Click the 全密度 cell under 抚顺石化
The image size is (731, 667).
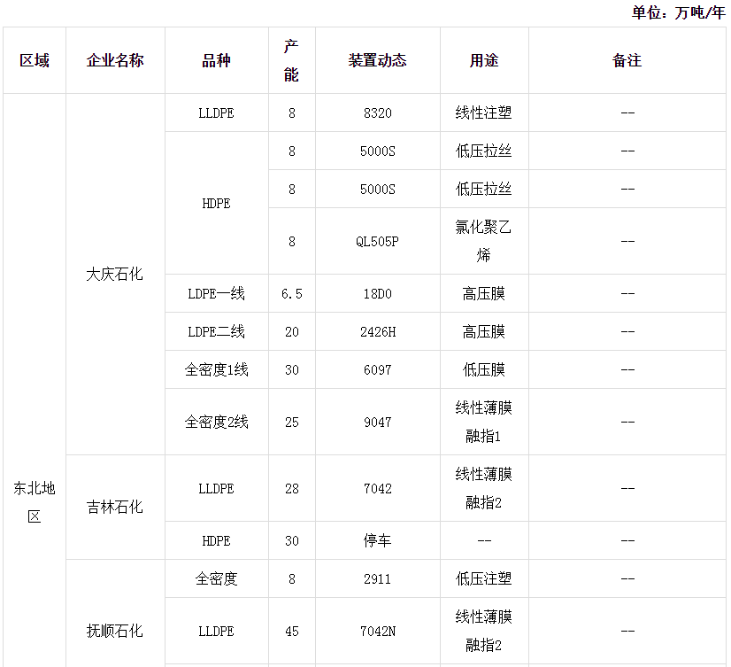216,578
